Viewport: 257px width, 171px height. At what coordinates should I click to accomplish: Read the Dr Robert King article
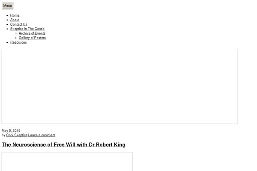pyautogui.click(x=63, y=144)
